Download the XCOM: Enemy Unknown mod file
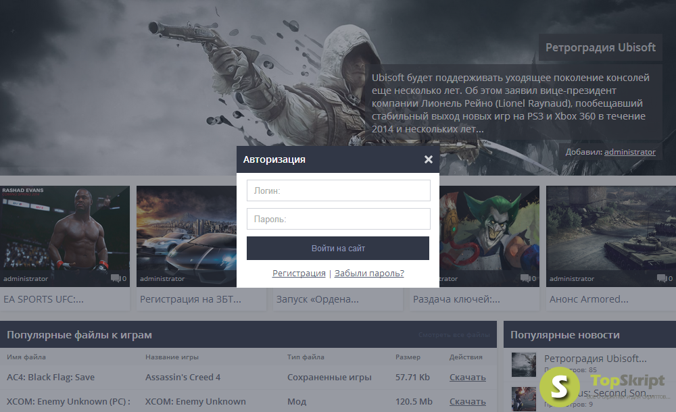676x412 pixels. (x=468, y=401)
